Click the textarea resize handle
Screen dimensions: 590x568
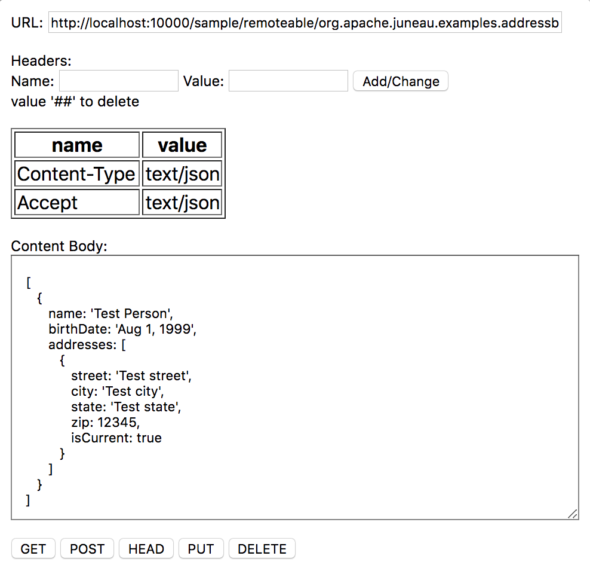point(572,514)
